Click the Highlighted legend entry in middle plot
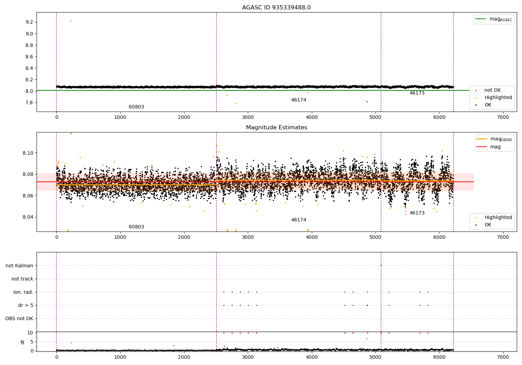Screen dimensions: 522x365 pyautogui.click(x=494, y=218)
